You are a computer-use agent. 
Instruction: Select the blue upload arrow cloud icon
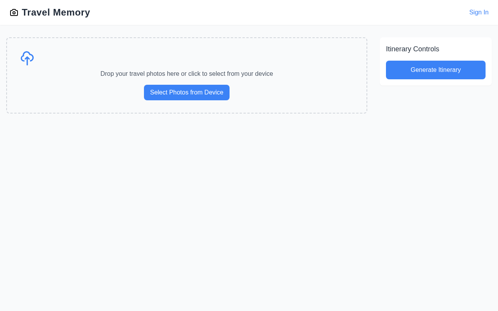coord(27,58)
